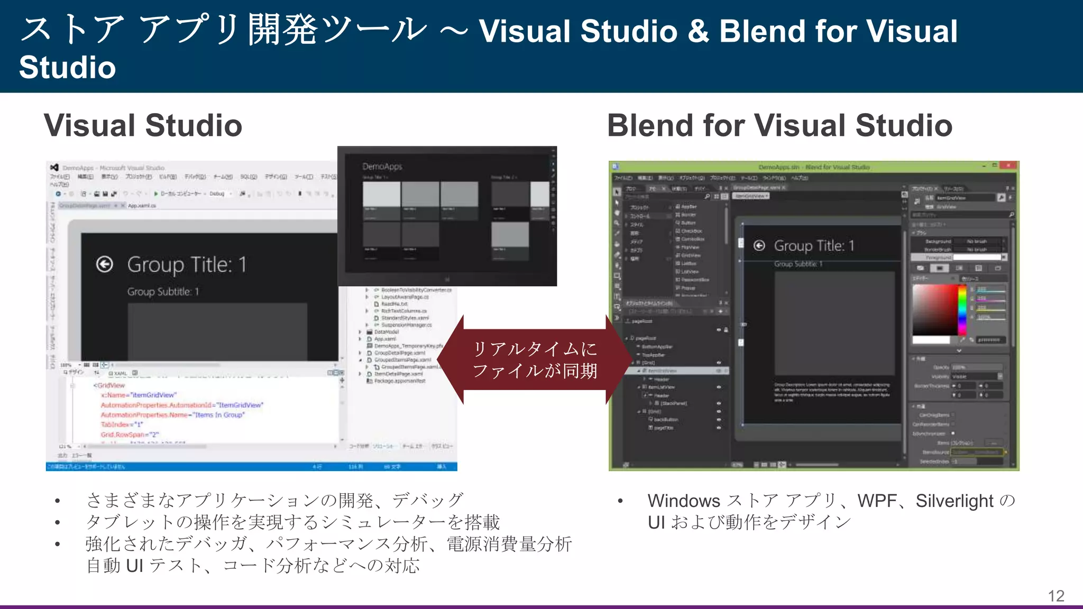This screenshot has width=1083, height=609.
Task: Choose the solid color brush icon
Action: click(940, 268)
